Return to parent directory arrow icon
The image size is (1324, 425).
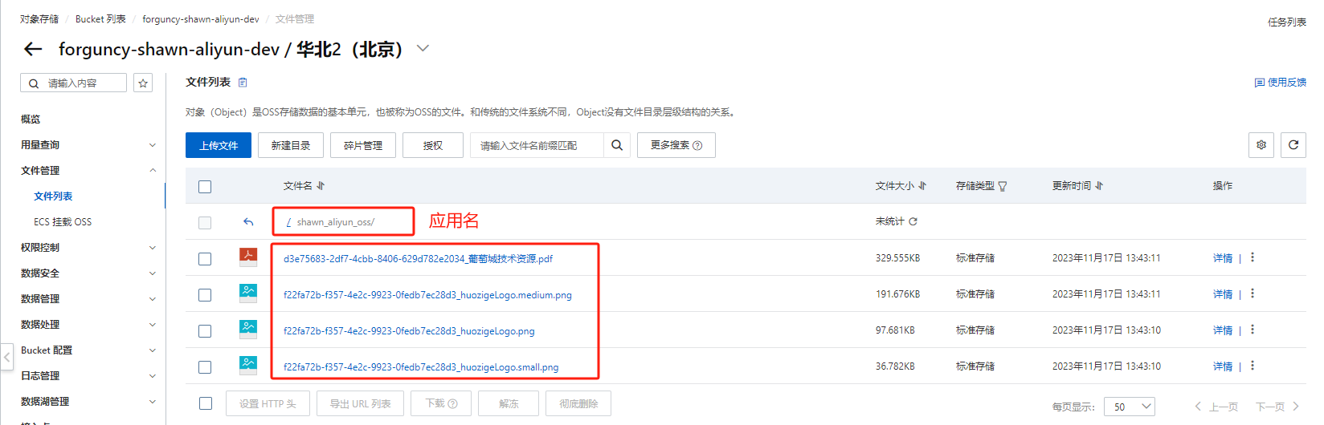click(x=248, y=222)
